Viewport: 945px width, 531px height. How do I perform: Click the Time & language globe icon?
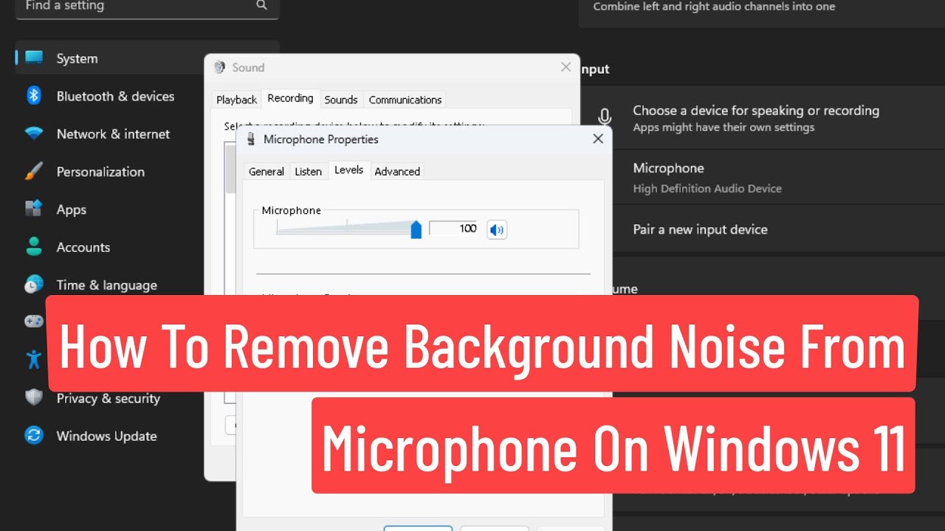(34, 285)
